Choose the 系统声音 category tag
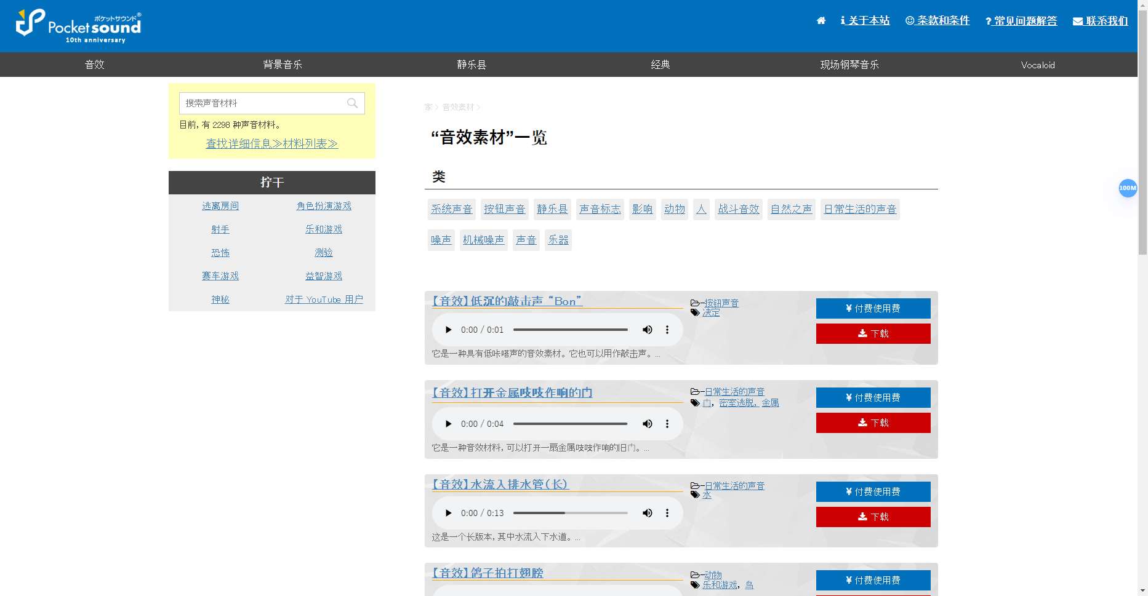Viewport: 1148px width, 596px height. click(x=452, y=209)
